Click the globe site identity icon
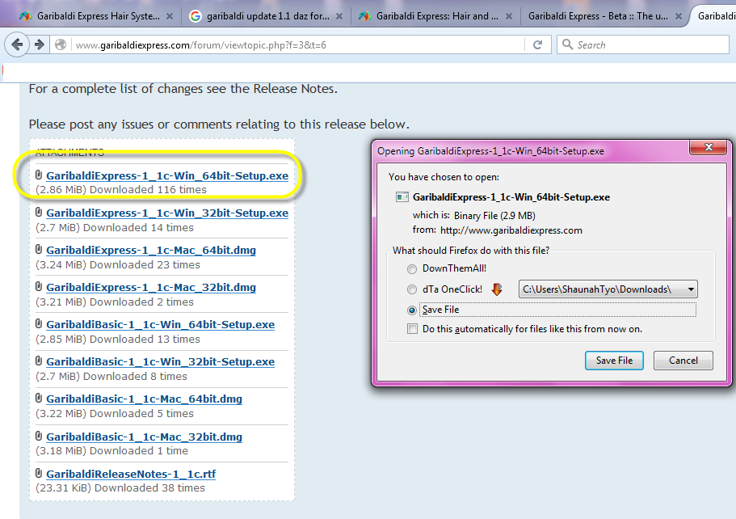The image size is (736, 519). [x=61, y=44]
